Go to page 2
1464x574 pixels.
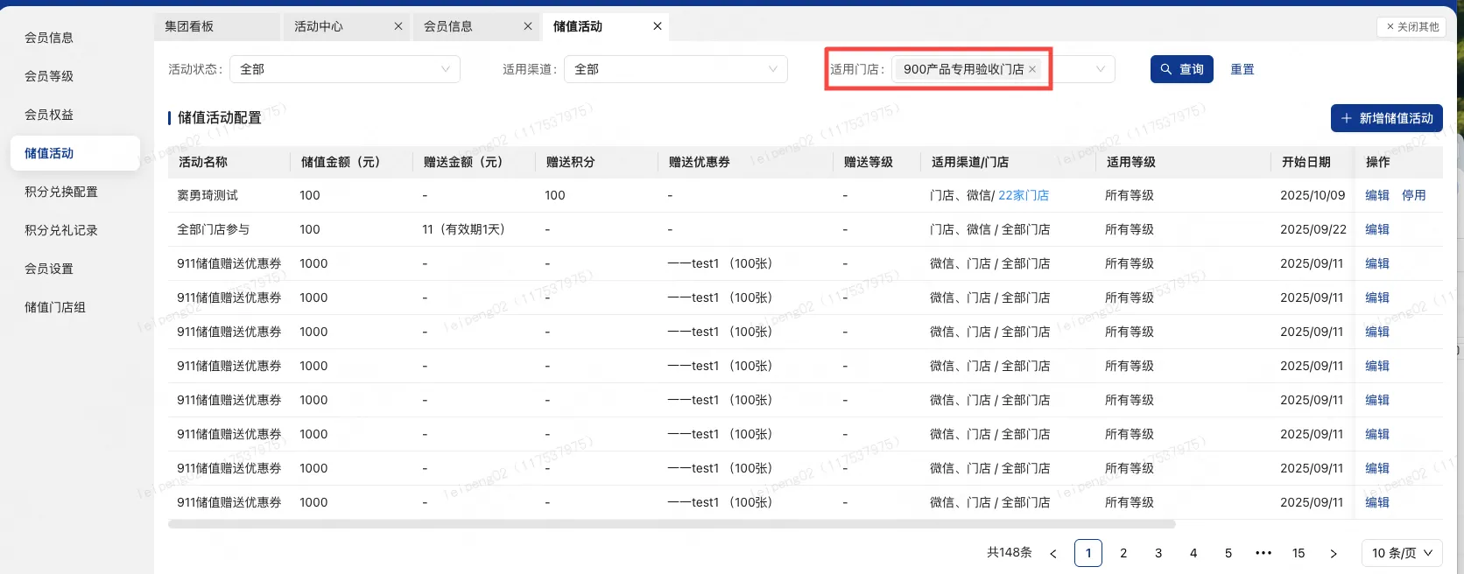tap(1123, 553)
